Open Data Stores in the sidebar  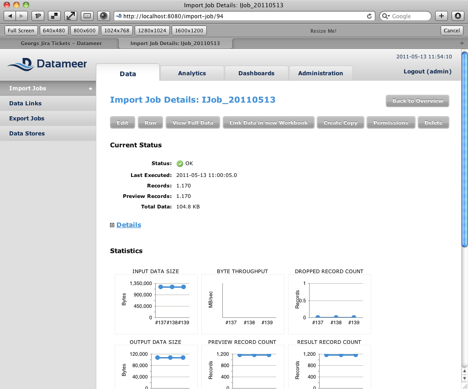point(48,133)
